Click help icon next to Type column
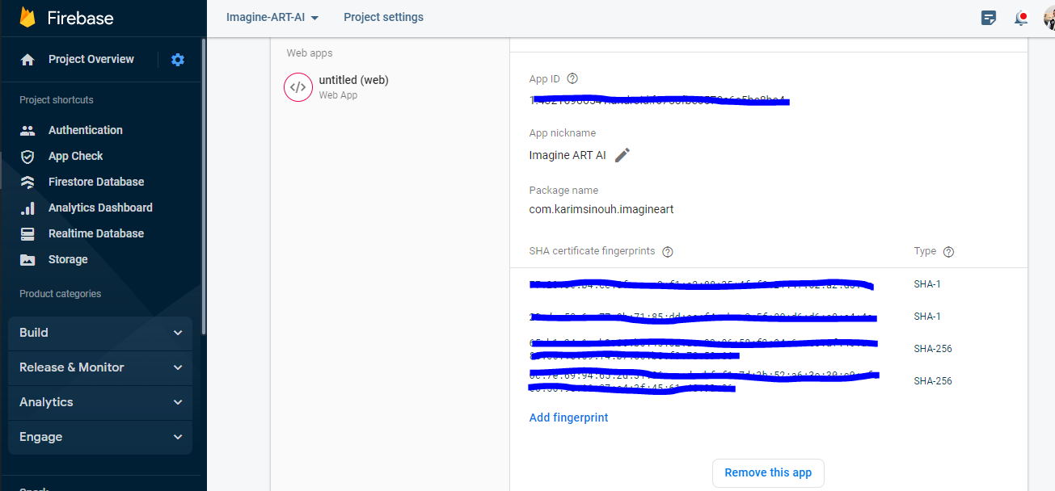The image size is (1055, 491). pyautogui.click(x=948, y=252)
